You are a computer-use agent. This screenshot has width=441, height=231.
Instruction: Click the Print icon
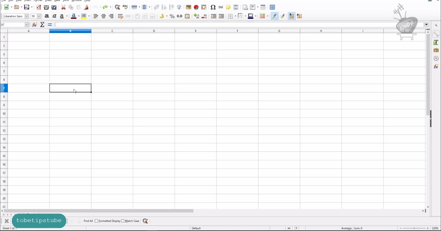[46, 7]
